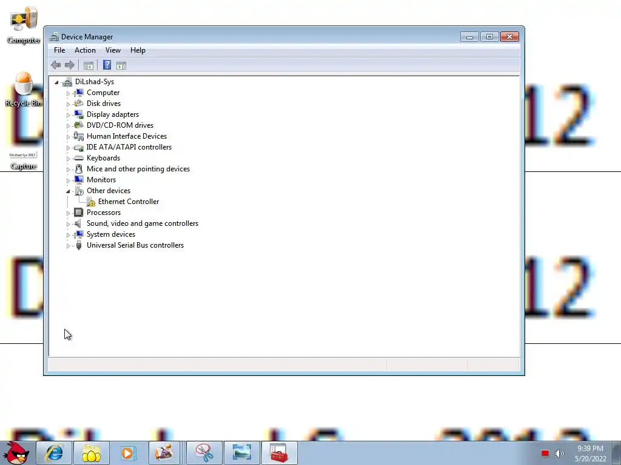
Task: Expand the Keyboards node arrow
Action: (68, 159)
